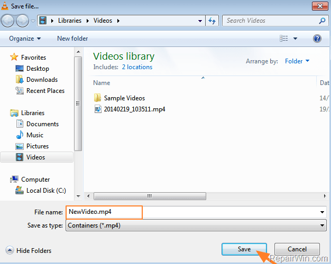Select Favorites in the navigation pane
This screenshot has height=264, width=331.
click(33, 58)
